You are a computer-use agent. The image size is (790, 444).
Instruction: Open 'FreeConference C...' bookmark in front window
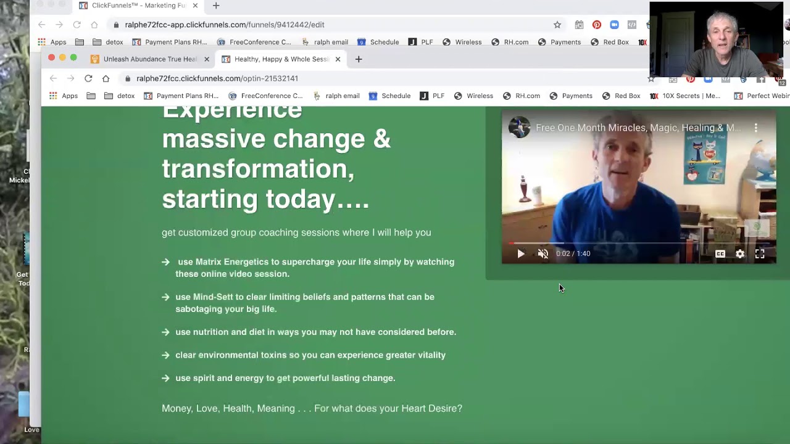[x=265, y=96]
